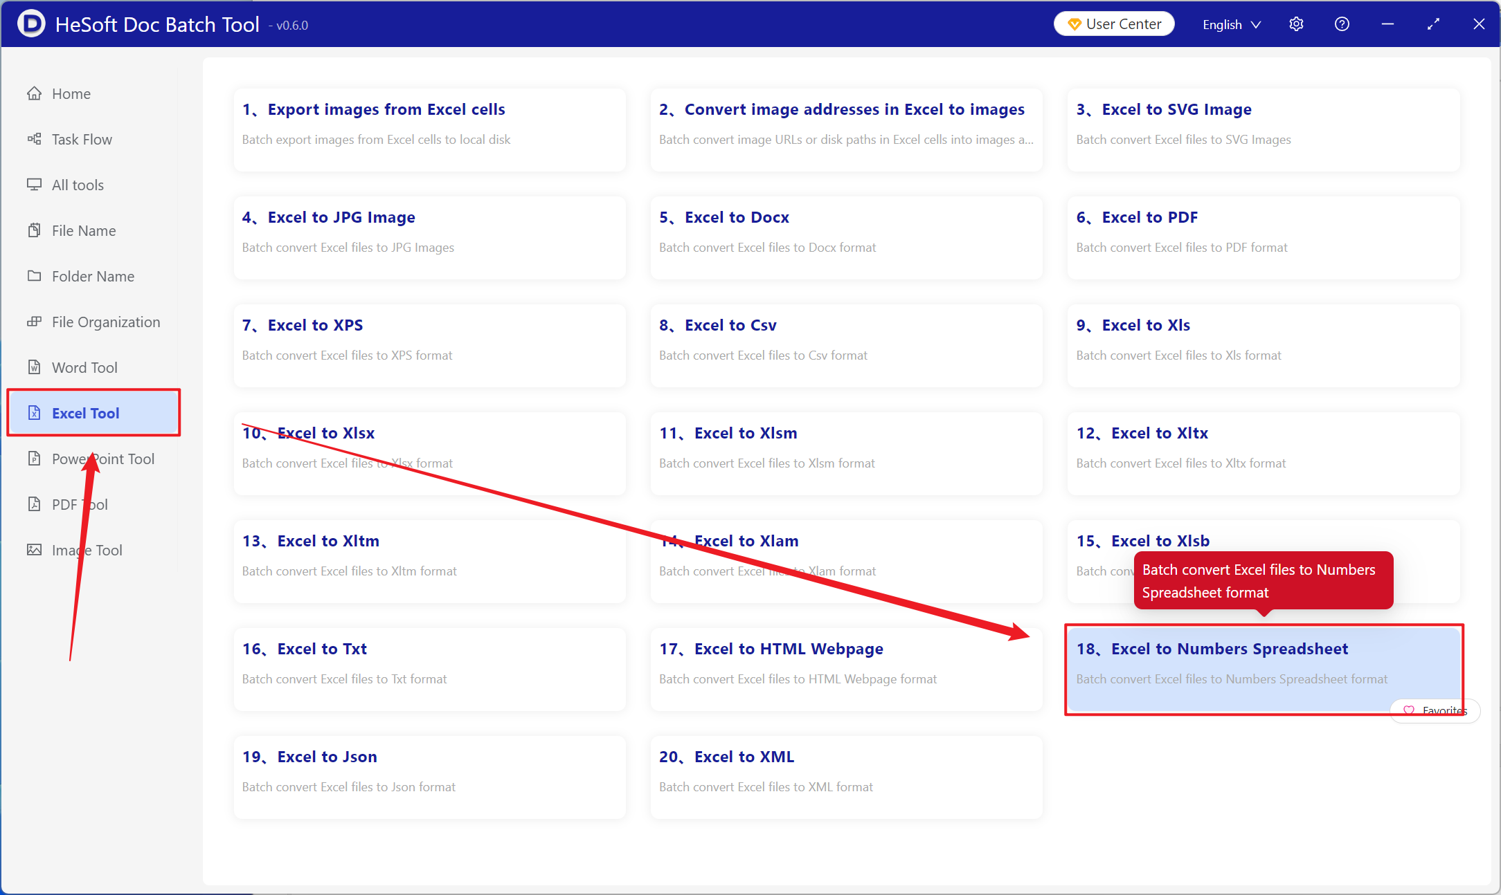Maximize the application window
Screen dimensions: 1501x895
coord(1433,24)
